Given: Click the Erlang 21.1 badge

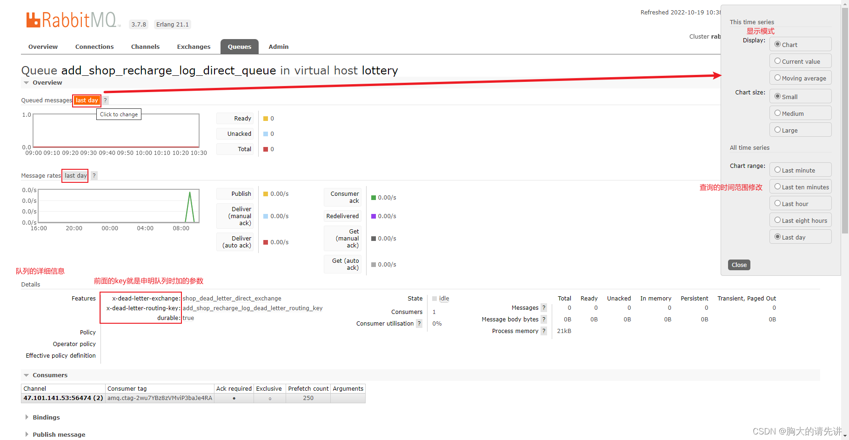Looking at the screenshot, I should pyautogui.click(x=173, y=24).
